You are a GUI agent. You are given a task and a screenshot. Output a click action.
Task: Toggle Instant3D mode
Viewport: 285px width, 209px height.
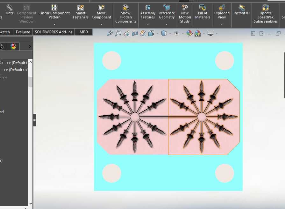(242, 10)
